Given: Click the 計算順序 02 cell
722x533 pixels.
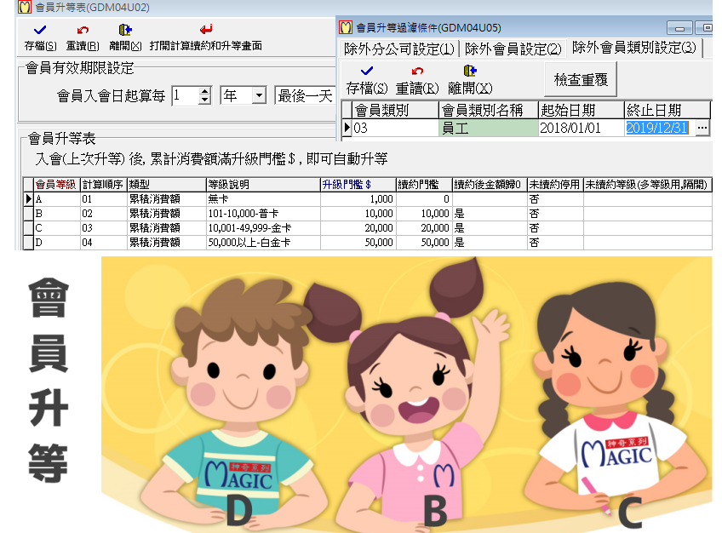Looking at the screenshot, I should 103,214.
